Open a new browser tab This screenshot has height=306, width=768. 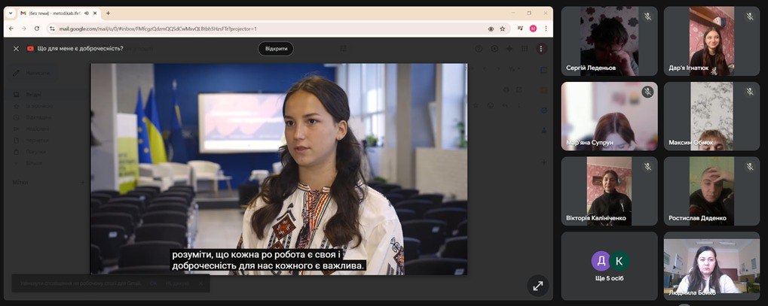point(108,13)
